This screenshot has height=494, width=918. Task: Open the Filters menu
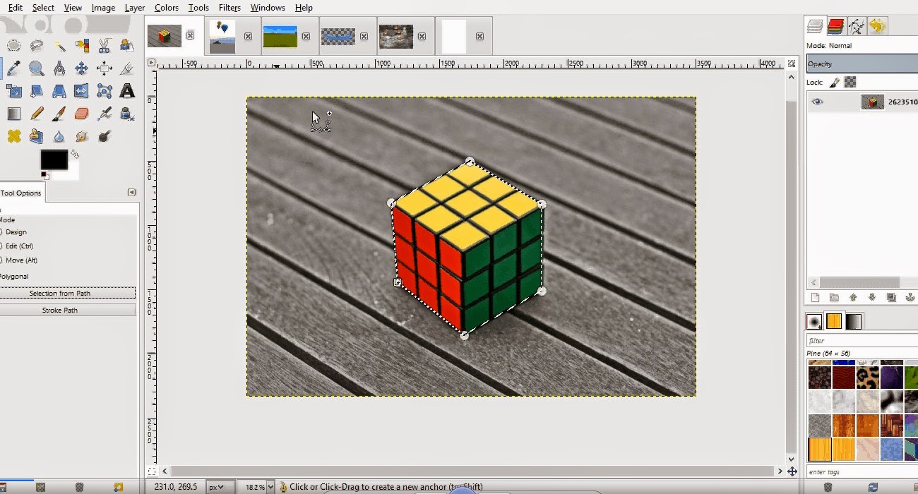click(229, 8)
